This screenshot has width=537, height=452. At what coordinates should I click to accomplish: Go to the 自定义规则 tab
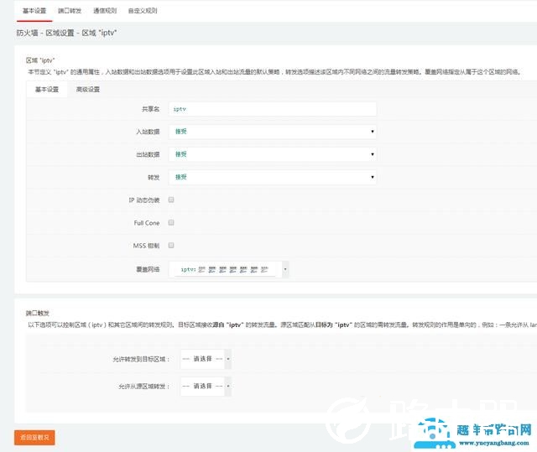tap(143, 11)
